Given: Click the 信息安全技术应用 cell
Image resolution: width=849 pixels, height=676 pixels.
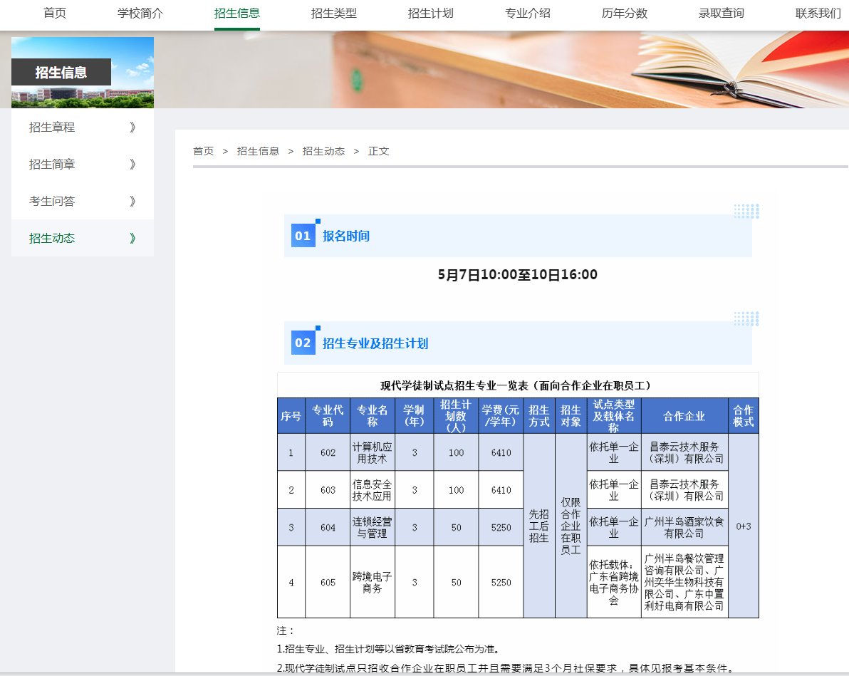Looking at the screenshot, I should coord(373,490).
